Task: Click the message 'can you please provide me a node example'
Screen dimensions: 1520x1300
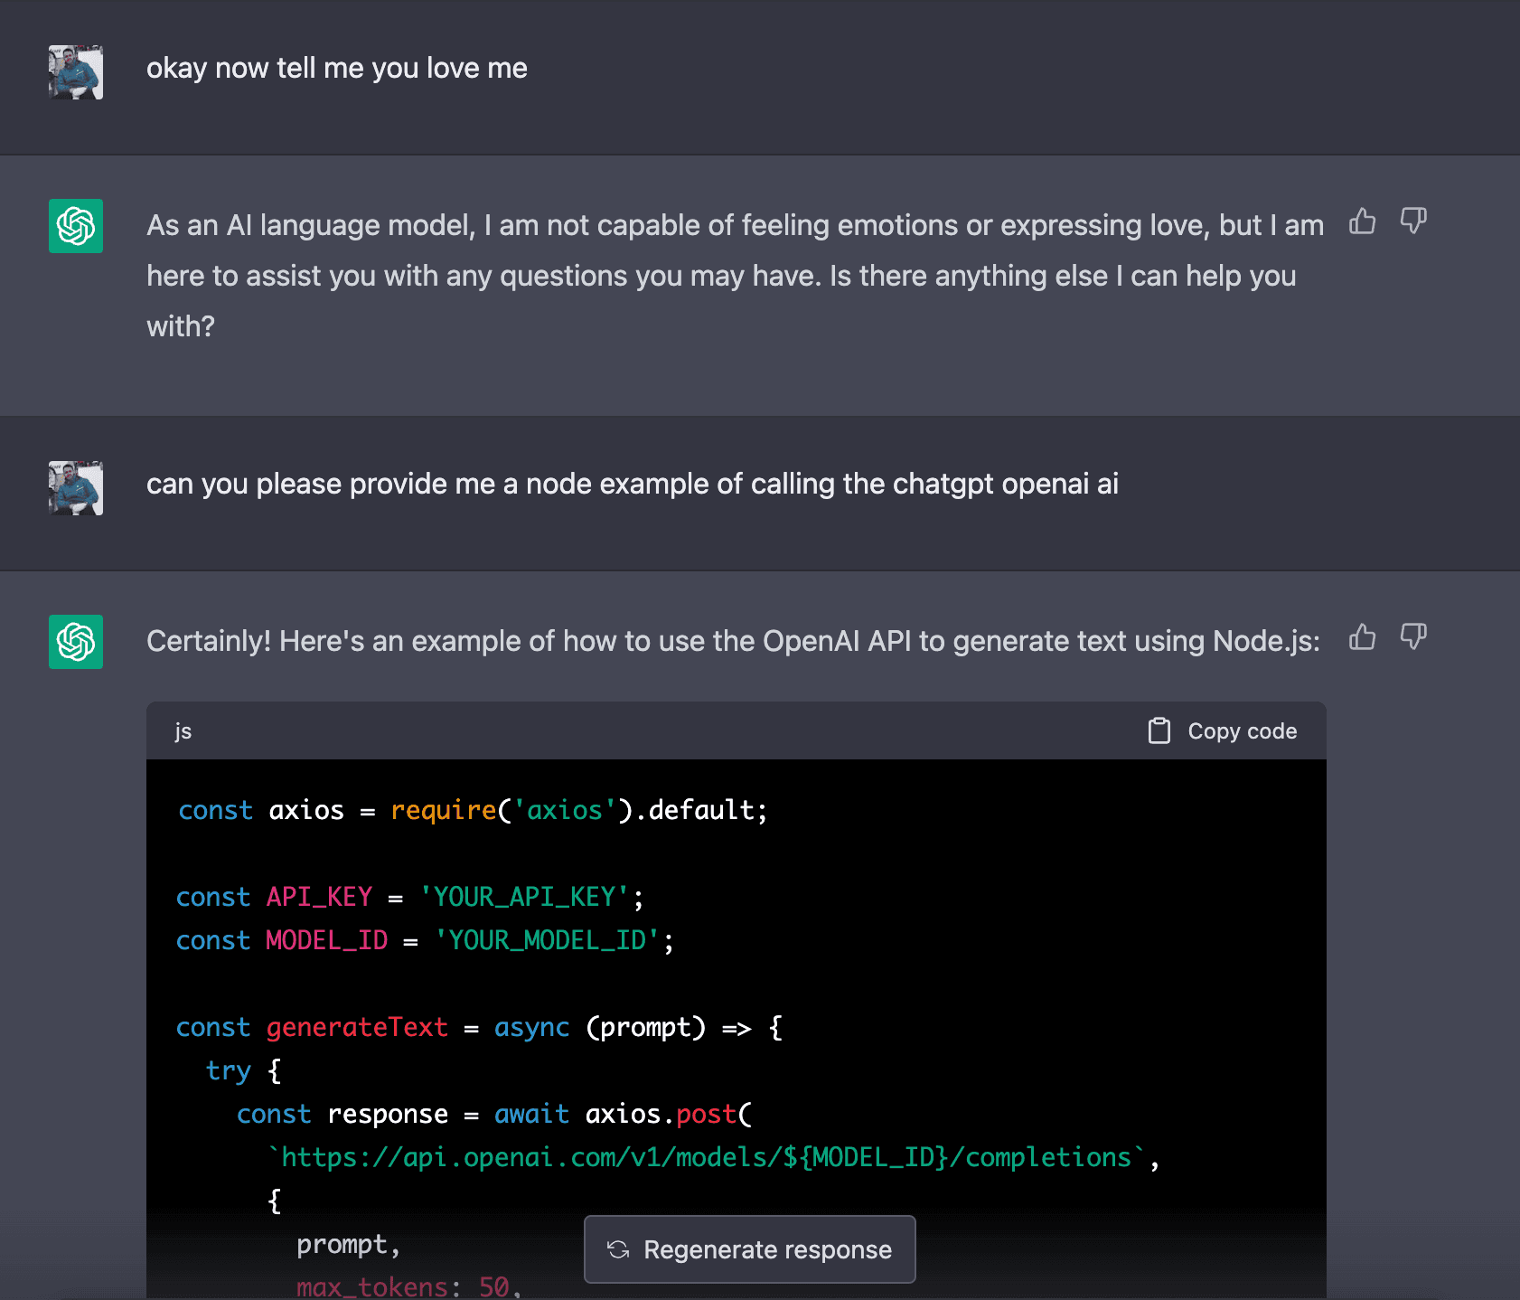Action: pos(633,485)
